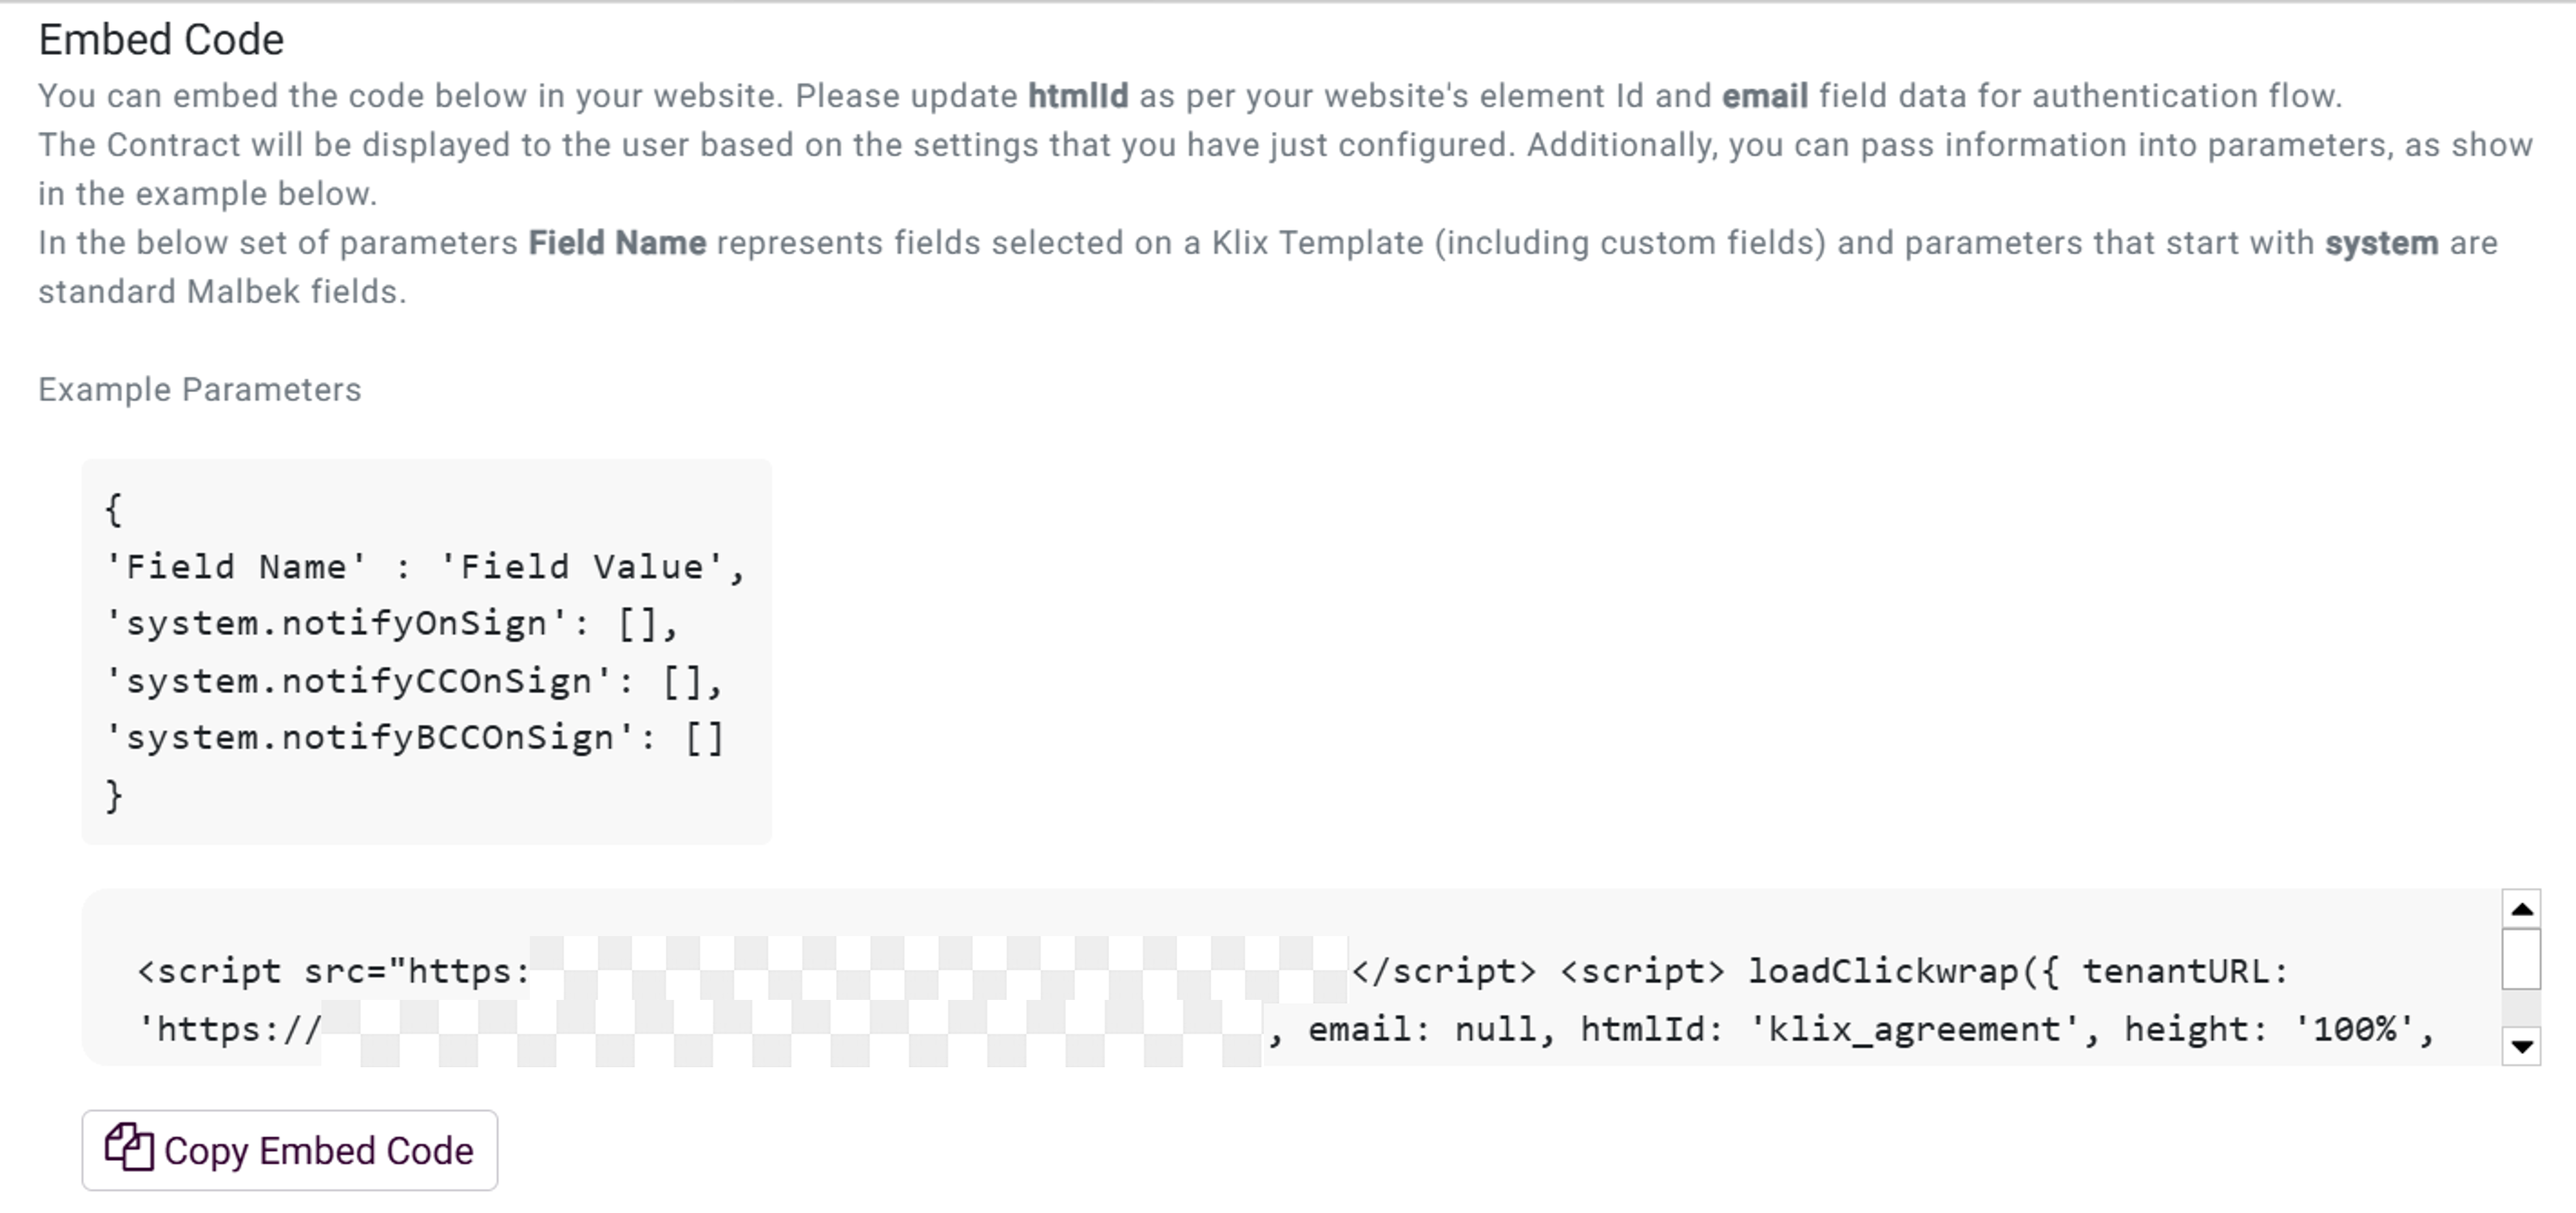Screen dimensions: 2576x1213
Task: Click the bold 'htmlId' word in description
Action: pos(1077,96)
